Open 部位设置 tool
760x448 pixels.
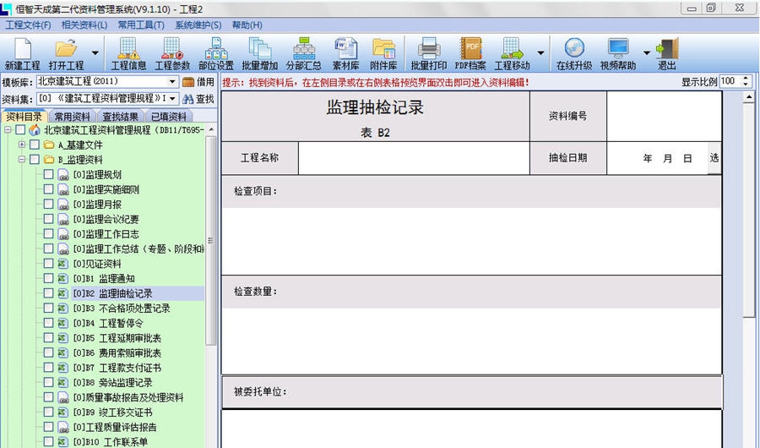click(x=216, y=52)
